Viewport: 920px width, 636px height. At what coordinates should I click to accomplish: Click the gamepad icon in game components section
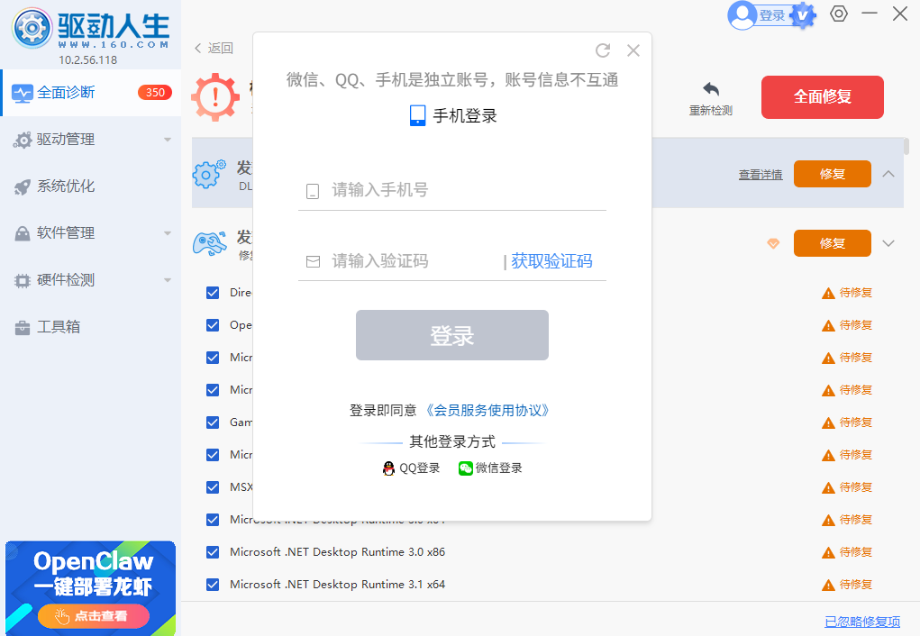(x=209, y=243)
